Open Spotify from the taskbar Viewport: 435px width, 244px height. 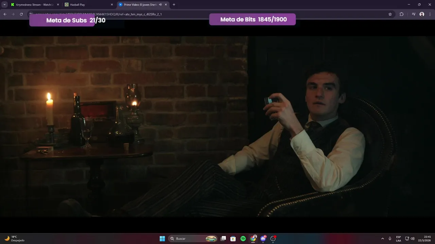pos(243,239)
